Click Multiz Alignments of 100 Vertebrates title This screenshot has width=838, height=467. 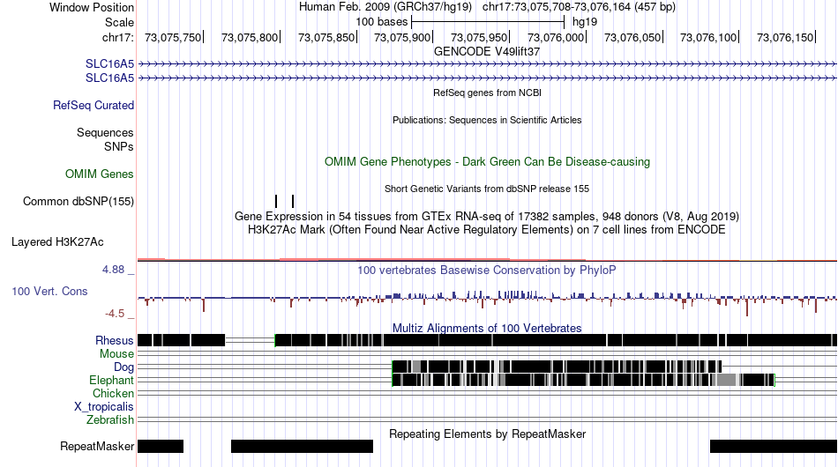point(487,328)
